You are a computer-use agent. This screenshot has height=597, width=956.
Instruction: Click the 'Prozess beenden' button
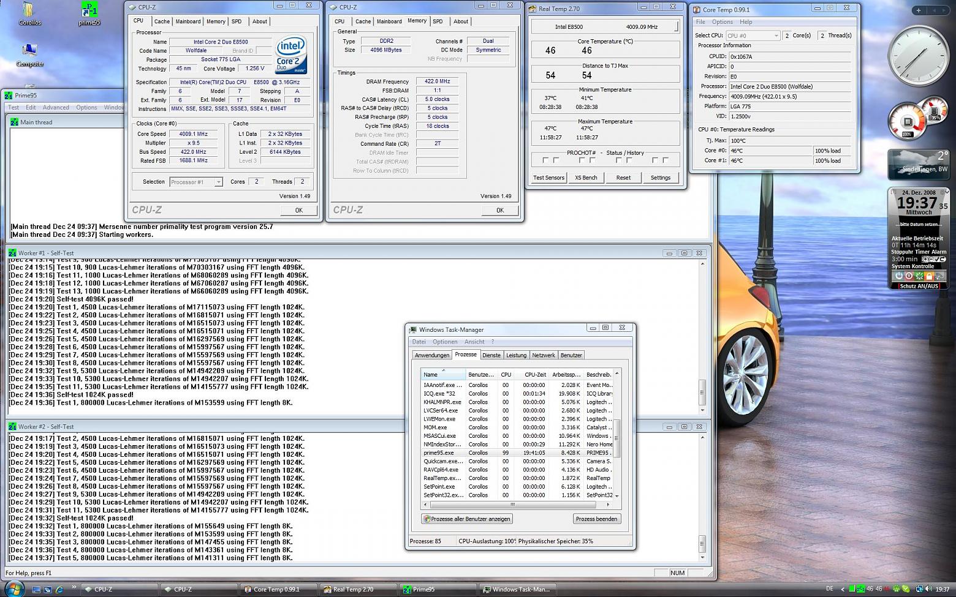pos(596,519)
